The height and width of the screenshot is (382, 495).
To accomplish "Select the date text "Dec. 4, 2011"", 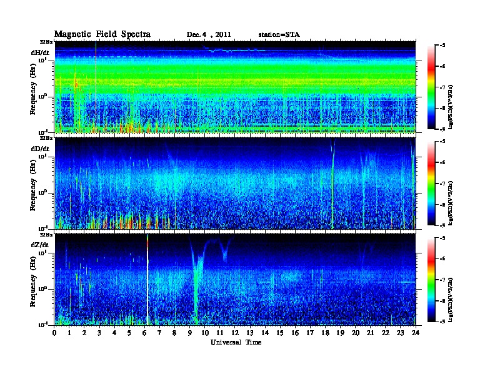I will (x=209, y=35).
